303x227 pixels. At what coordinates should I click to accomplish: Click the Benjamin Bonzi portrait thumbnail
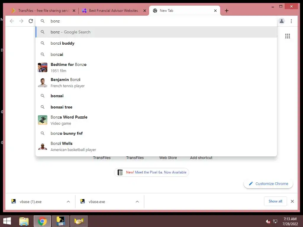(43, 82)
